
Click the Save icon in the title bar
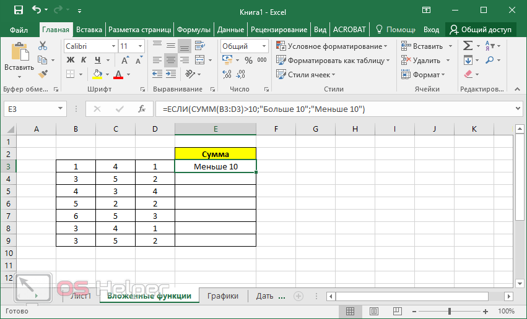(x=18, y=11)
